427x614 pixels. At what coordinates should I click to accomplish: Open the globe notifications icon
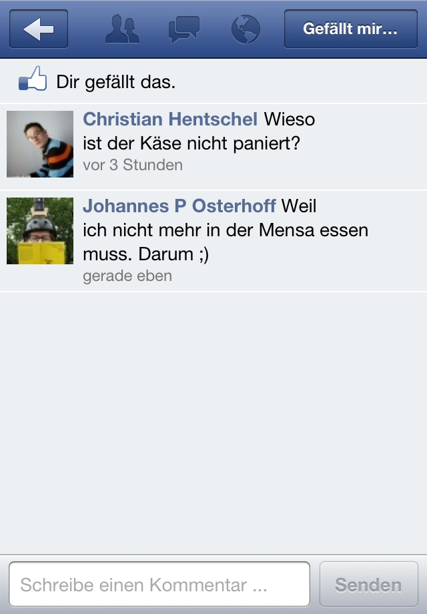click(246, 29)
